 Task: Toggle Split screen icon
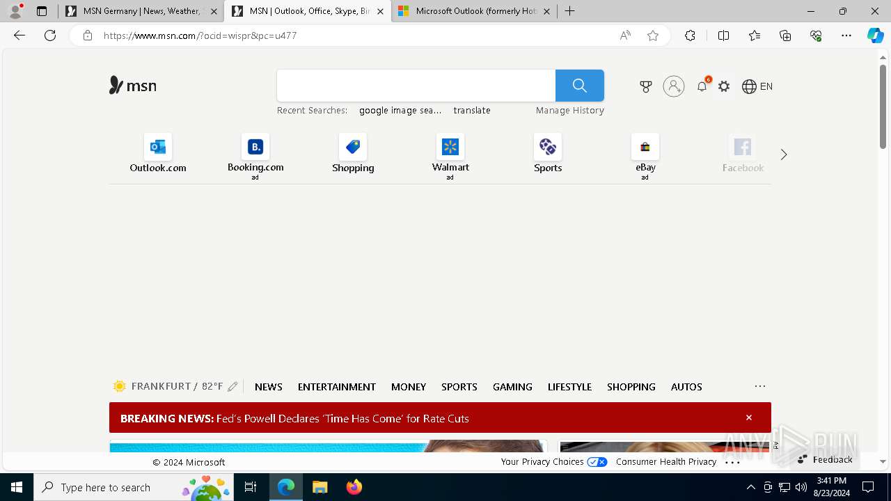pos(723,35)
